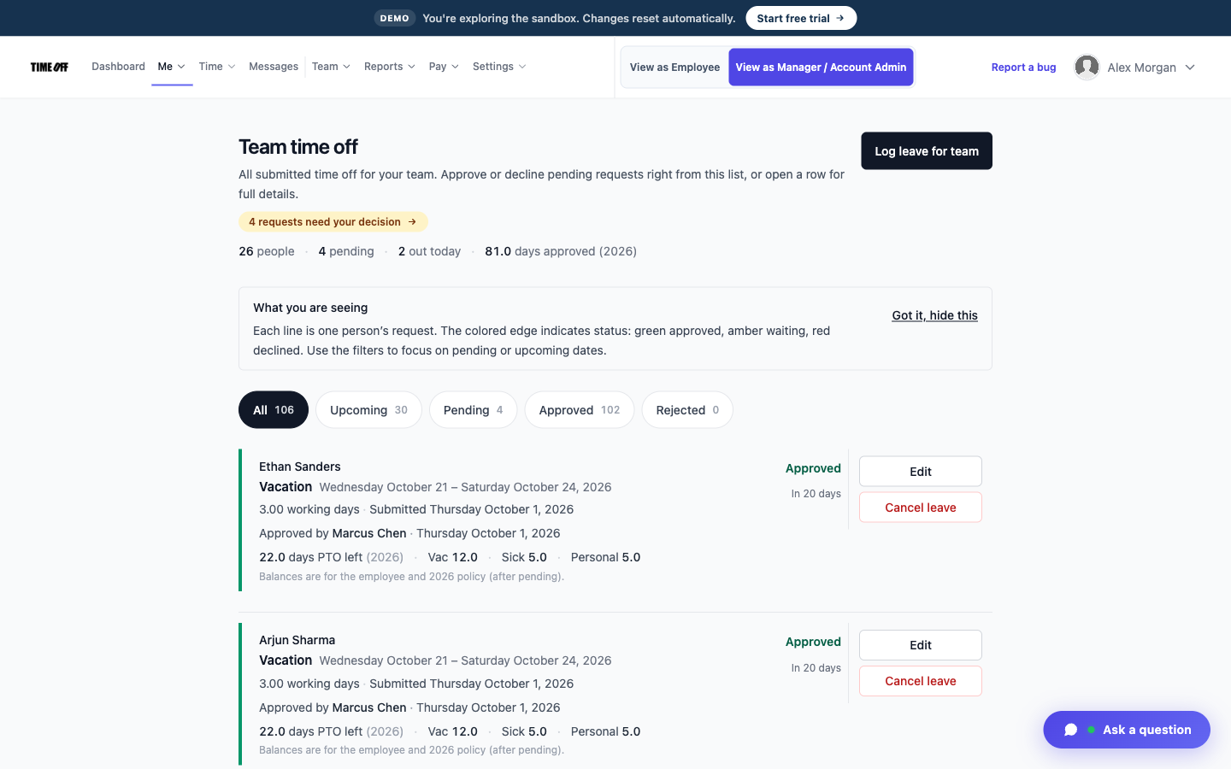
Task: Click the chat bubble icon in Ask a question
Action: coord(1070,730)
